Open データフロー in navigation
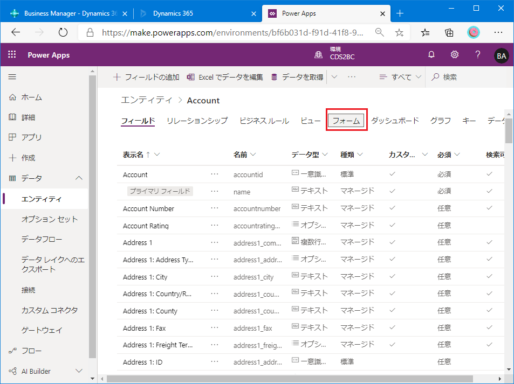The width and height of the screenshot is (514, 384). [x=42, y=239]
